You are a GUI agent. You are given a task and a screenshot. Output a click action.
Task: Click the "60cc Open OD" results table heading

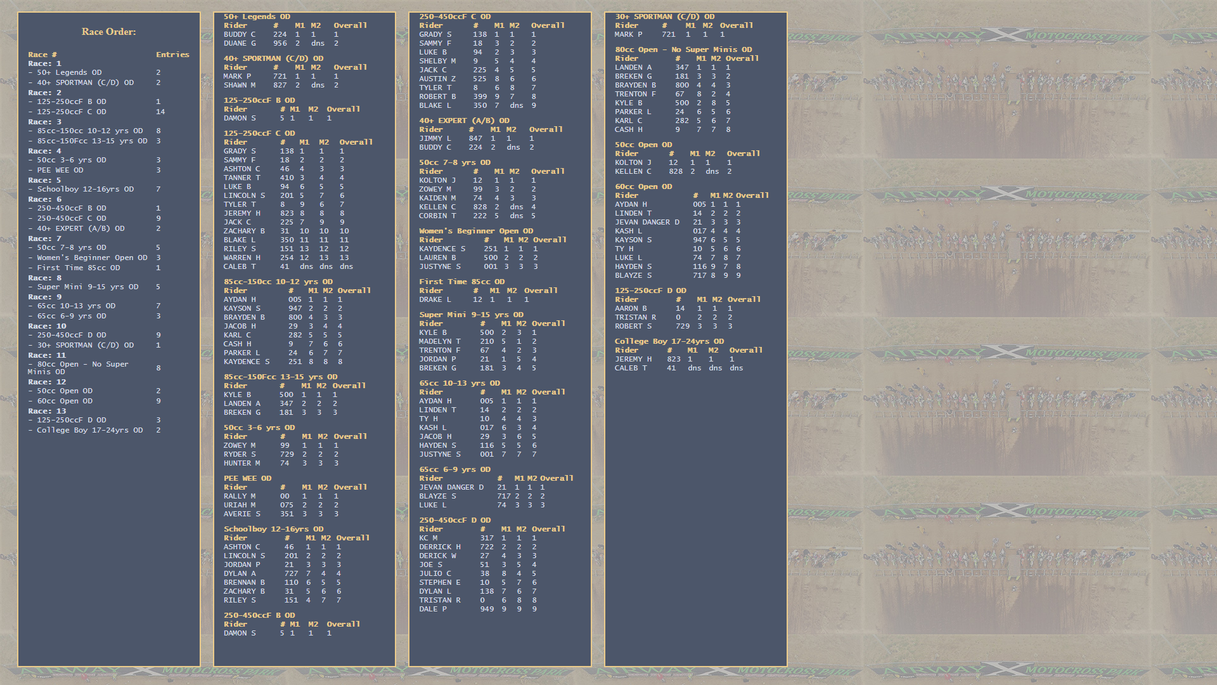pyautogui.click(x=643, y=186)
